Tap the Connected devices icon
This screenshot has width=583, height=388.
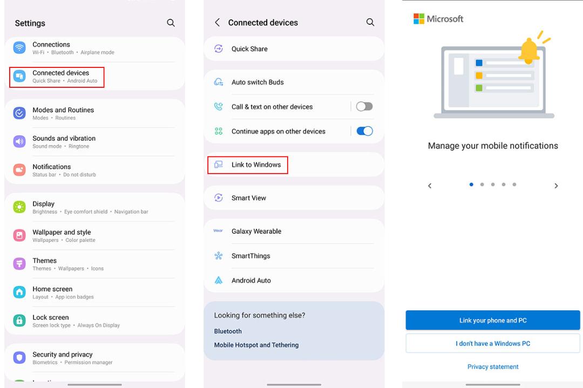click(19, 76)
